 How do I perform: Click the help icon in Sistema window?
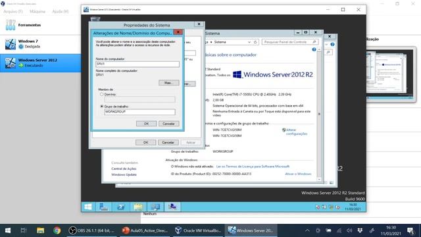(x=314, y=49)
